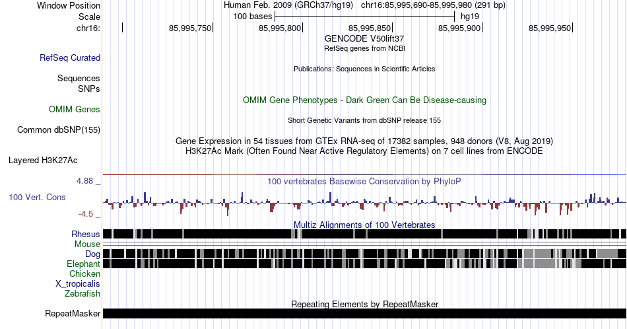Viewport: 627px width, 329px height.
Task: Click the Rhesus alignment bar
Action: point(365,234)
